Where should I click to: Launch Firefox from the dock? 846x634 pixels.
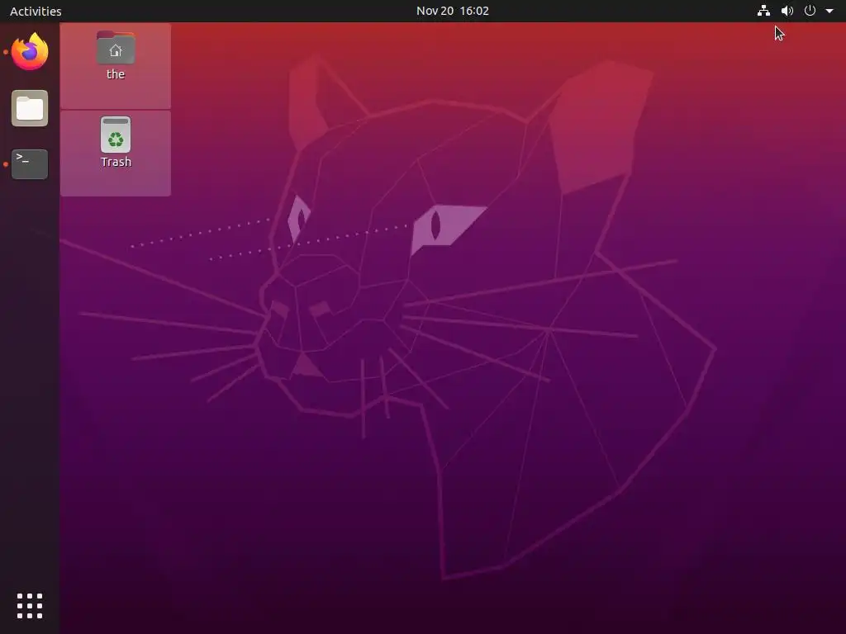click(30, 51)
